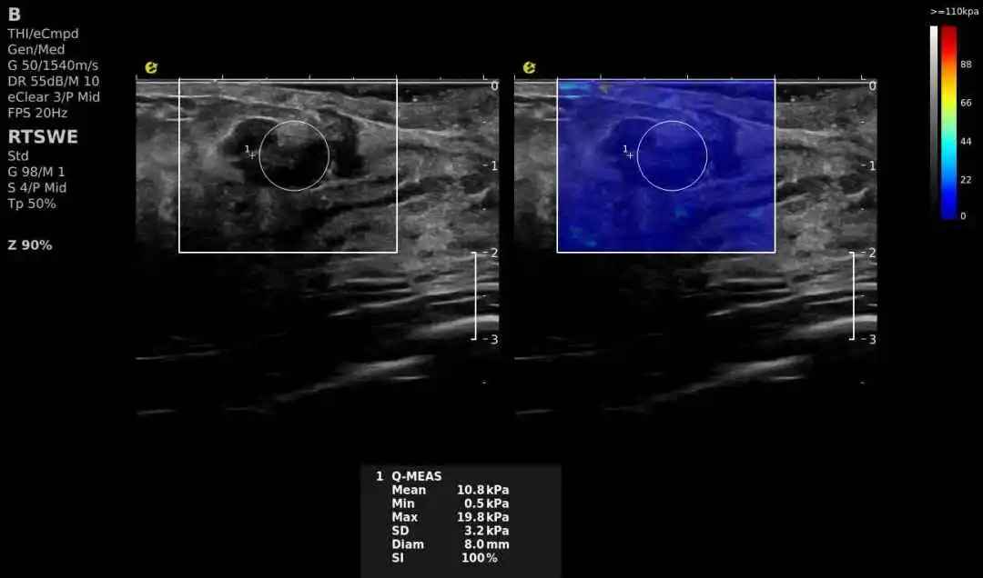983x578 pixels.
Task: Select the B mode label at top left
Action: (15, 15)
